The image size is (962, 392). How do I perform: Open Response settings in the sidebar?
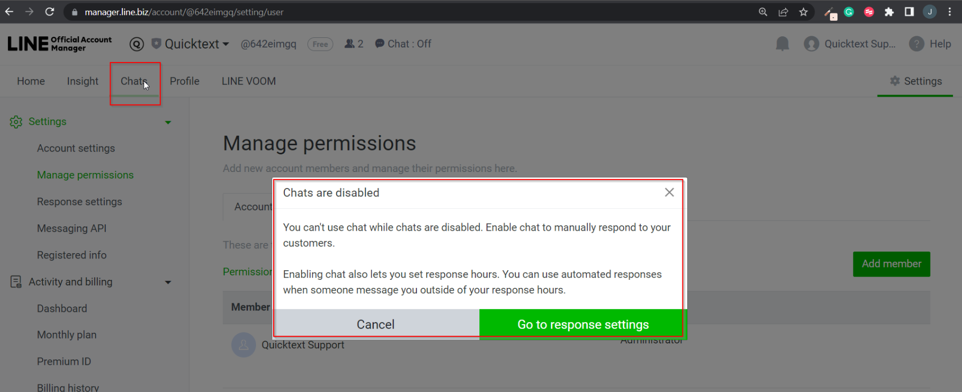80,202
